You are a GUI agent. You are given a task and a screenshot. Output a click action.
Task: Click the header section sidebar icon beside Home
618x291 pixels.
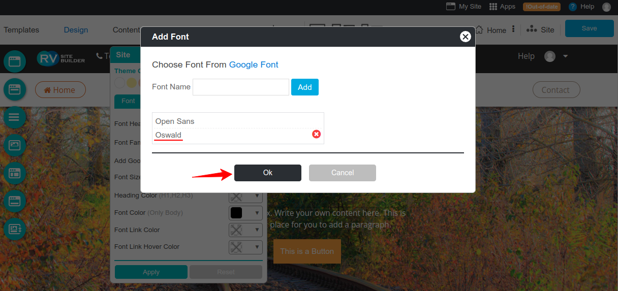[x=15, y=90]
